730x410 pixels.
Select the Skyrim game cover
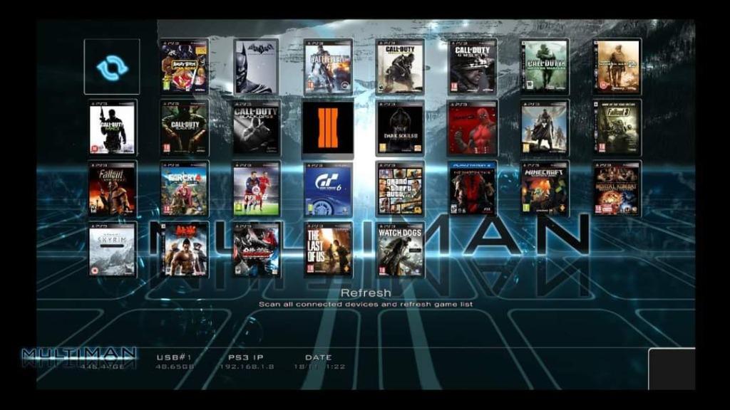[113, 250]
